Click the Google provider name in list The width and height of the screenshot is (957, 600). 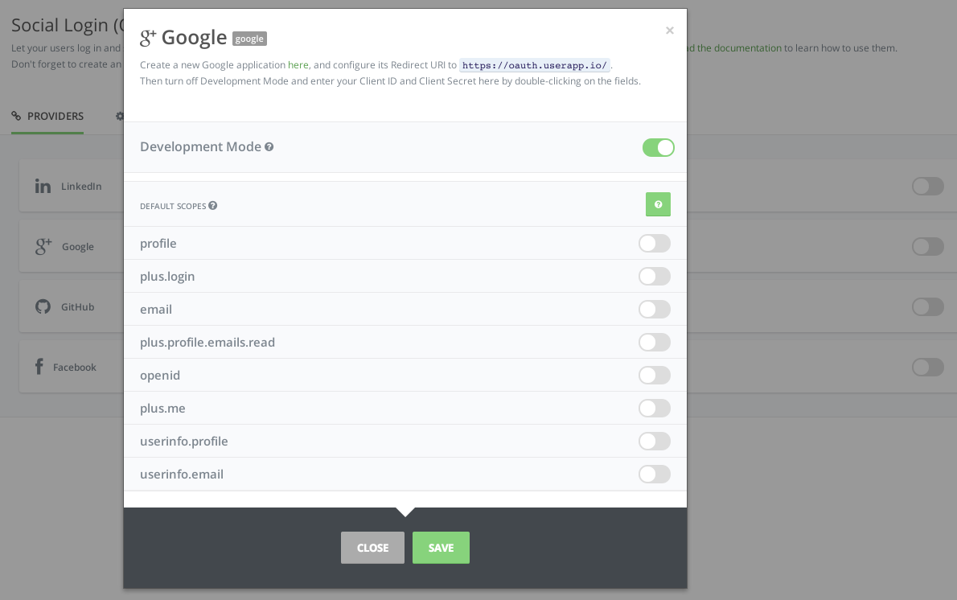tap(77, 247)
